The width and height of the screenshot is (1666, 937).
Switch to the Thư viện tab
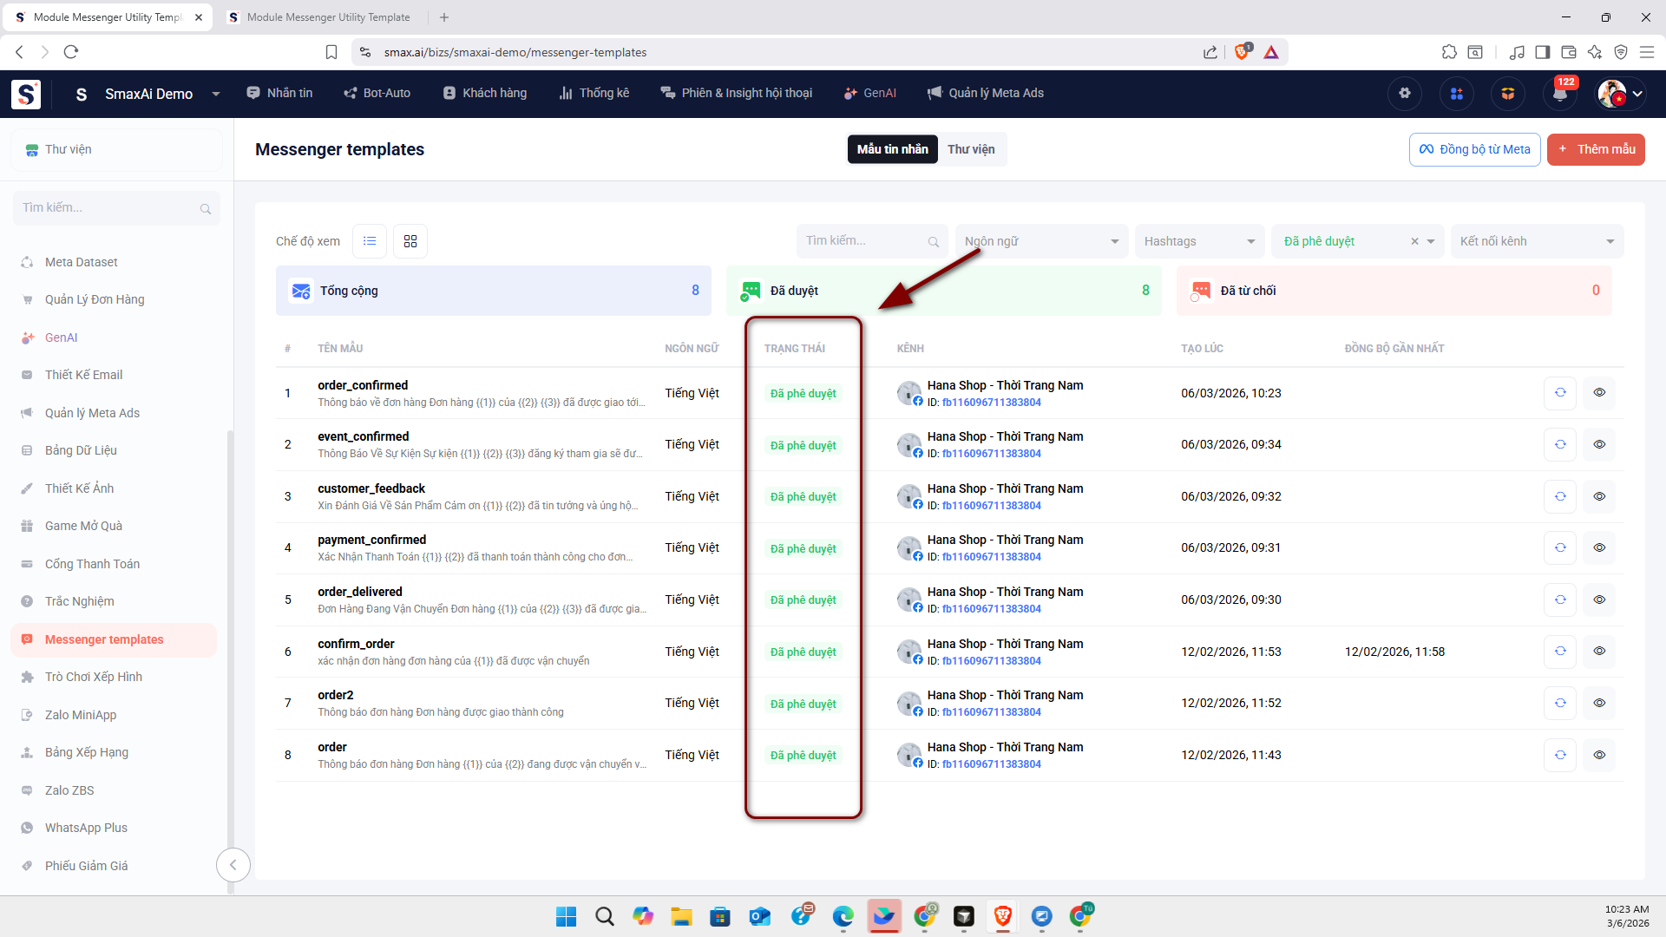[x=971, y=149]
